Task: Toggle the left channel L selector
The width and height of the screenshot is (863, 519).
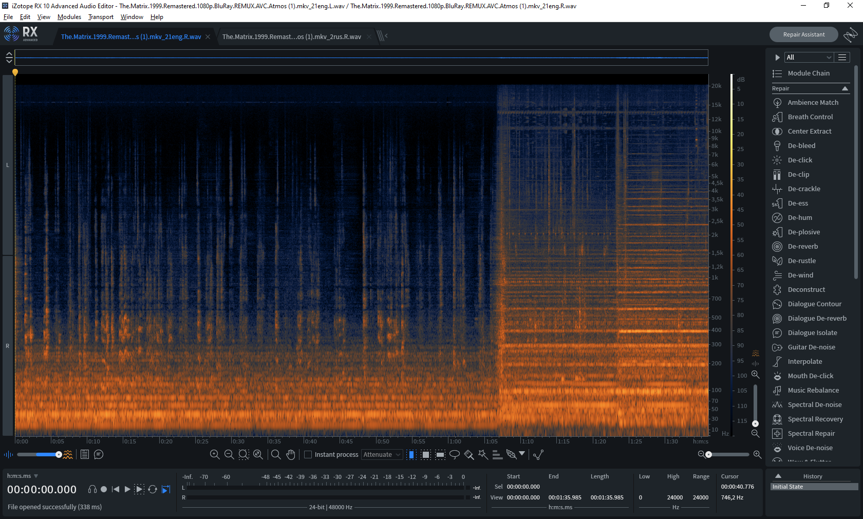Action: (x=8, y=165)
